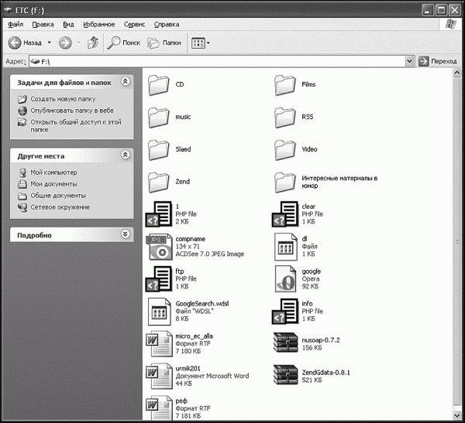Click the Переход go button
465x423 pixels.
438,61
